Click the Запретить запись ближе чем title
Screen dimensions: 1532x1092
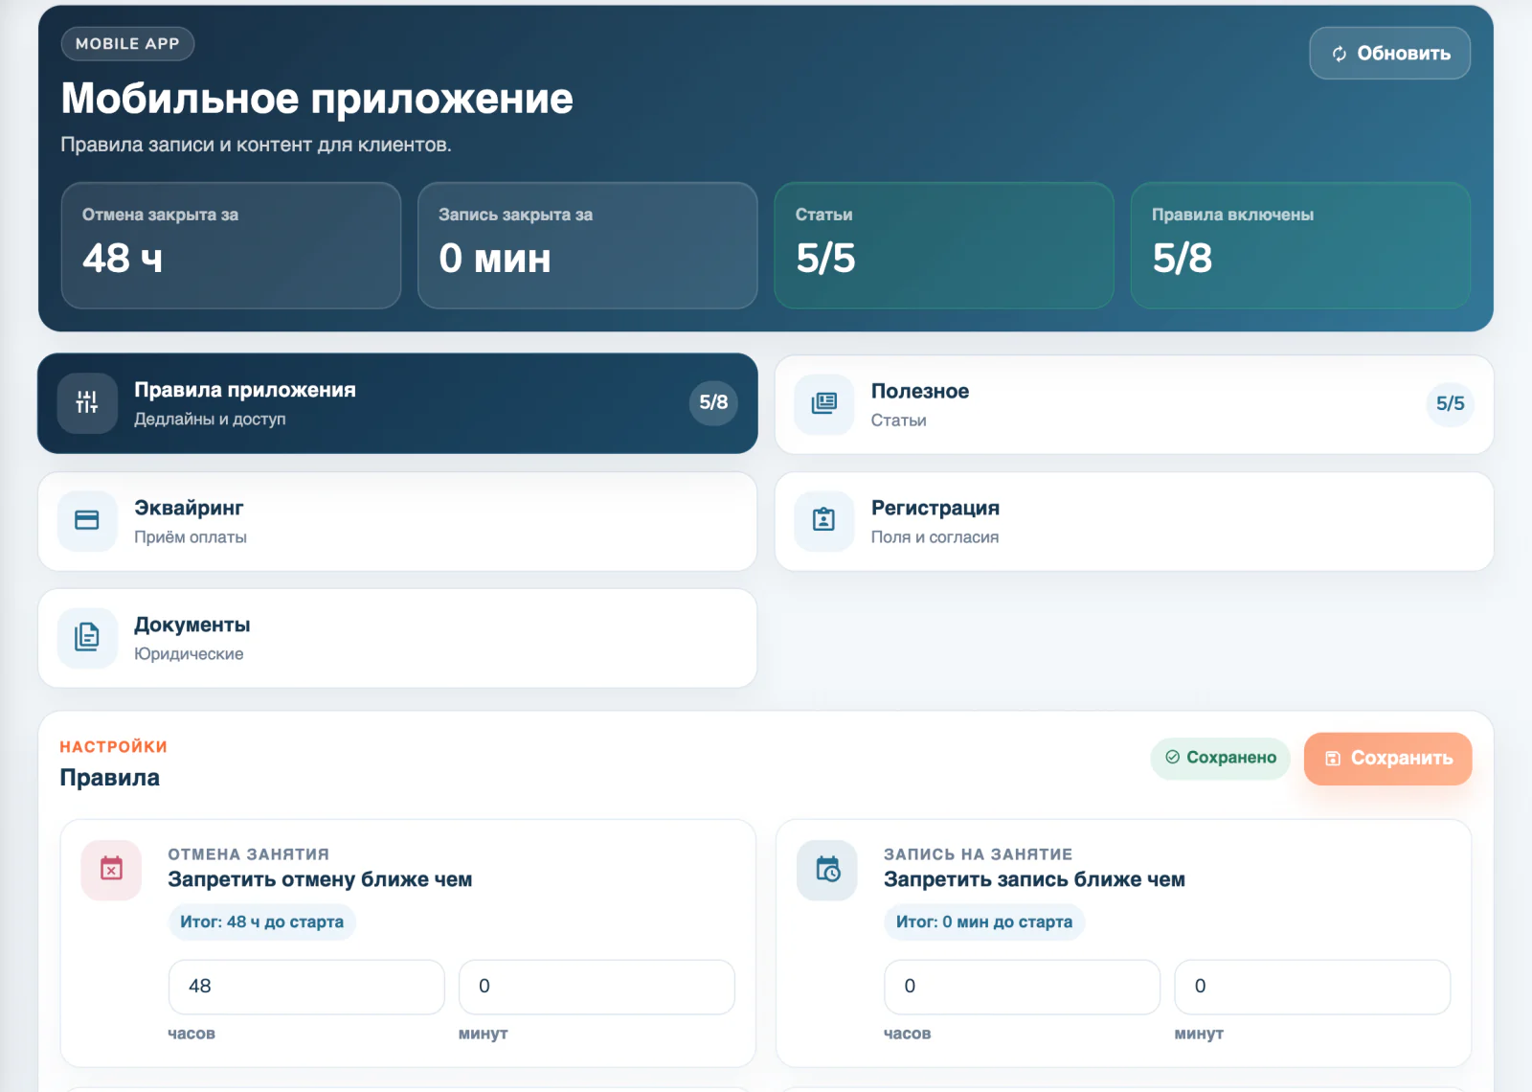coord(1034,879)
